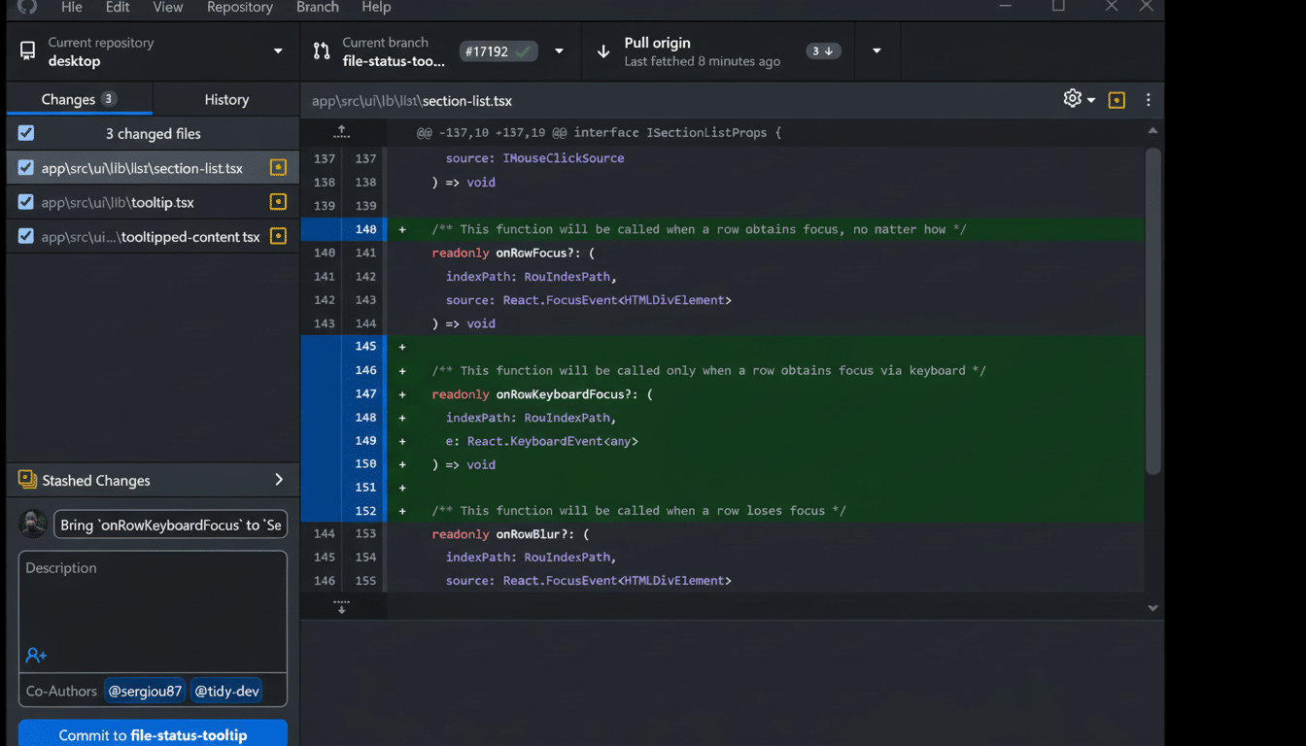
Task: Click the partial-stage icon next to section-list.tsx
Action: pos(278,167)
